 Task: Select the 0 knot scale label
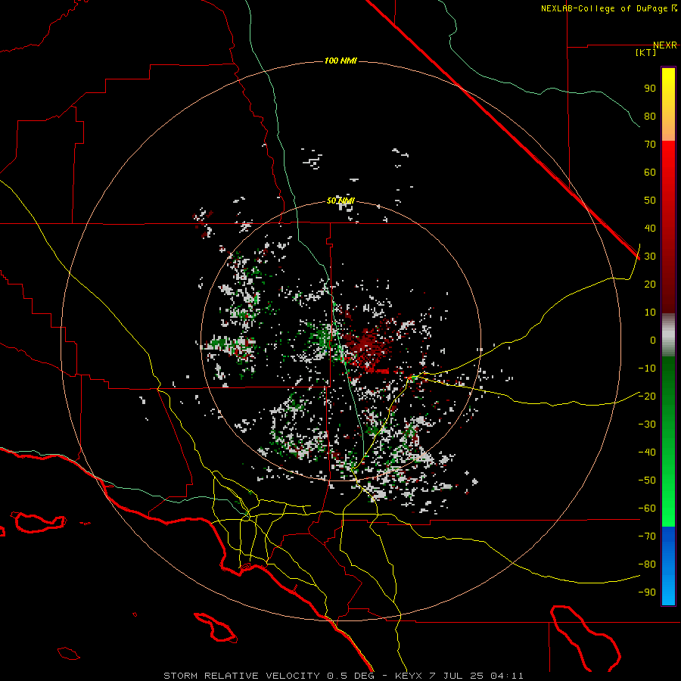(x=653, y=340)
